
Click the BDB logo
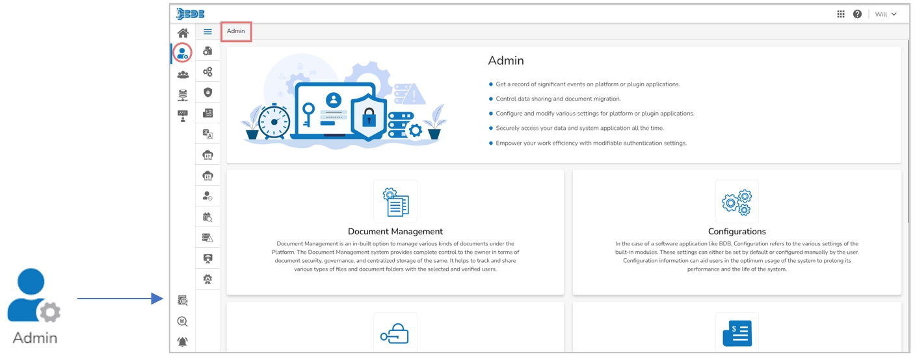click(191, 14)
